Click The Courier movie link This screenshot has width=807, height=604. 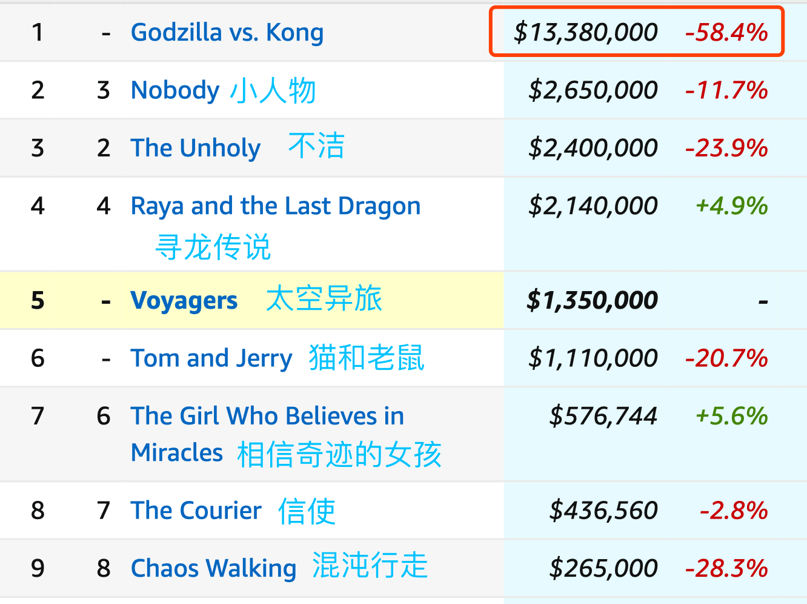[x=196, y=511]
